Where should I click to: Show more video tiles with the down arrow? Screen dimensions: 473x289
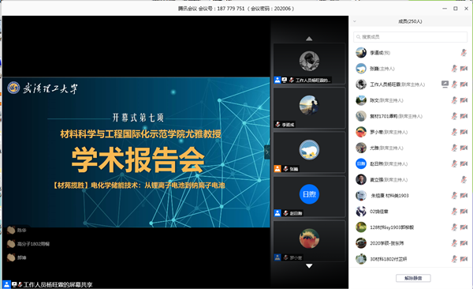click(x=309, y=266)
